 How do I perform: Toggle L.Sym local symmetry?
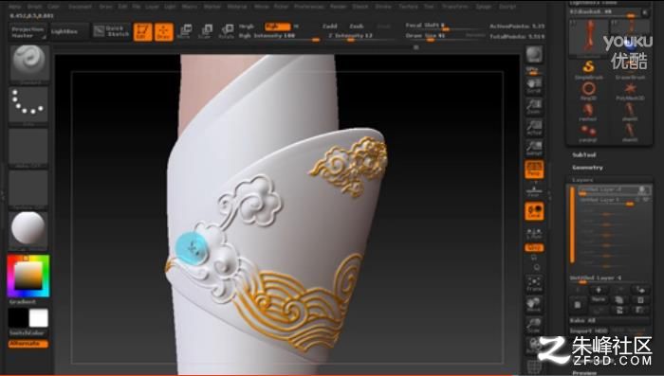click(x=534, y=234)
